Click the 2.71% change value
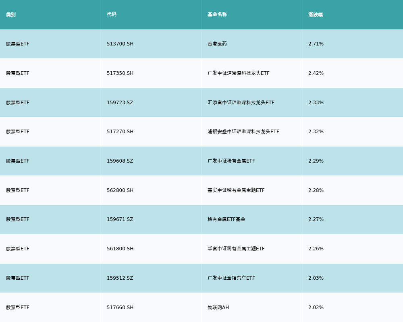This screenshot has width=403, height=322. pos(316,44)
